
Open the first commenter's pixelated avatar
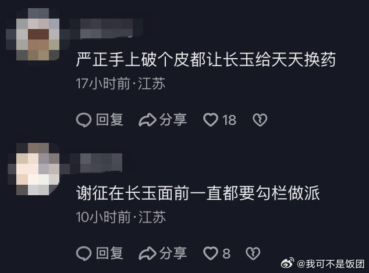38,34
